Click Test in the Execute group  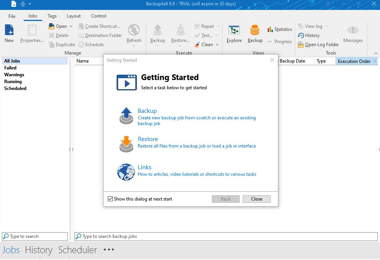tap(203, 35)
